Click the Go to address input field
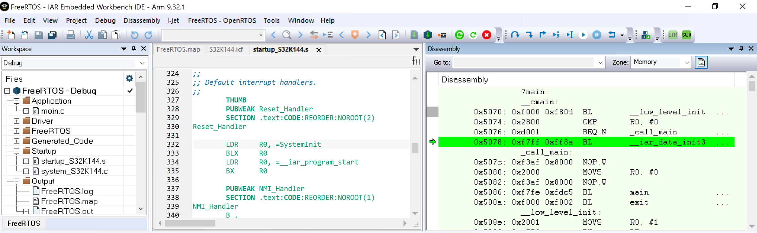757x233 pixels. (x=524, y=63)
